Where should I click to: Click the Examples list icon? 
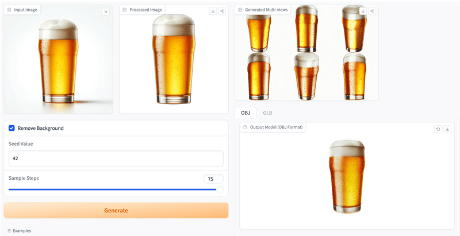9,230
